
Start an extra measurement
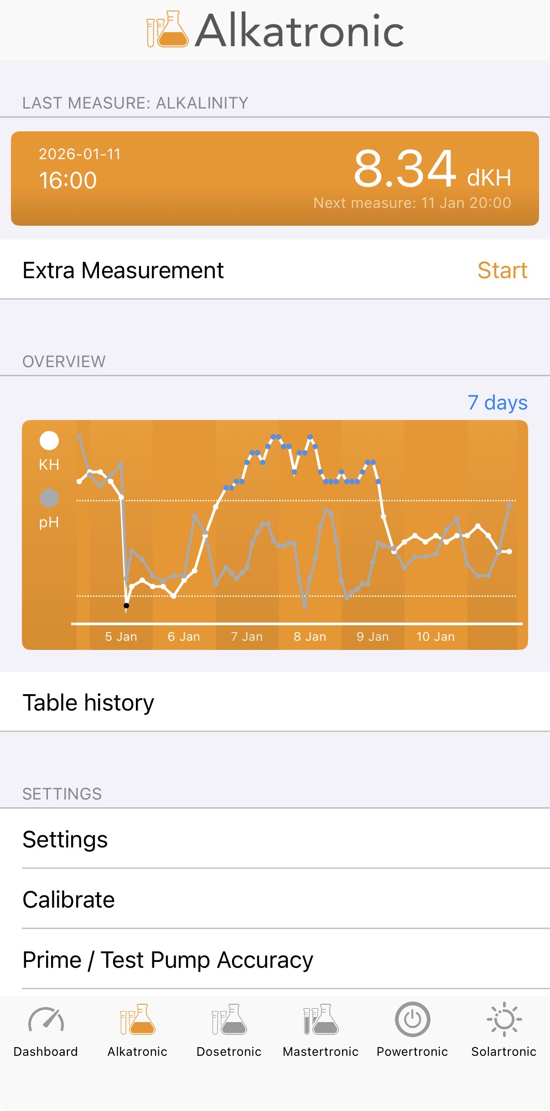(x=502, y=270)
